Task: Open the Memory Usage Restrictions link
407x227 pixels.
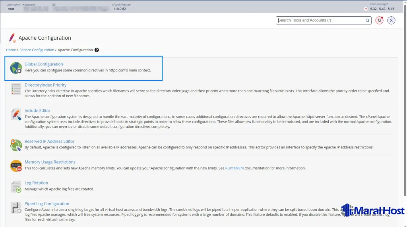Action: point(50,162)
